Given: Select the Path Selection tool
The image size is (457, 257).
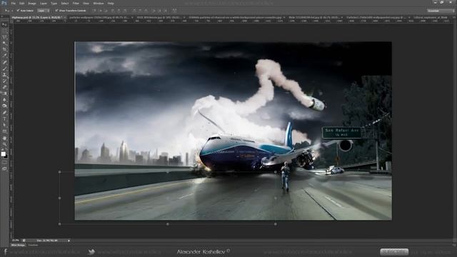Looking at the screenshot, I should coord(4,125).
